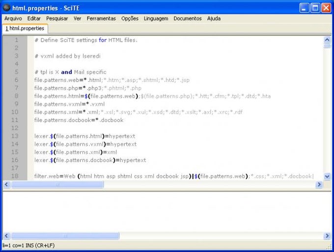Open the Editar menu
This screenshot has width=334, height=252.
(x=34, y=19)
